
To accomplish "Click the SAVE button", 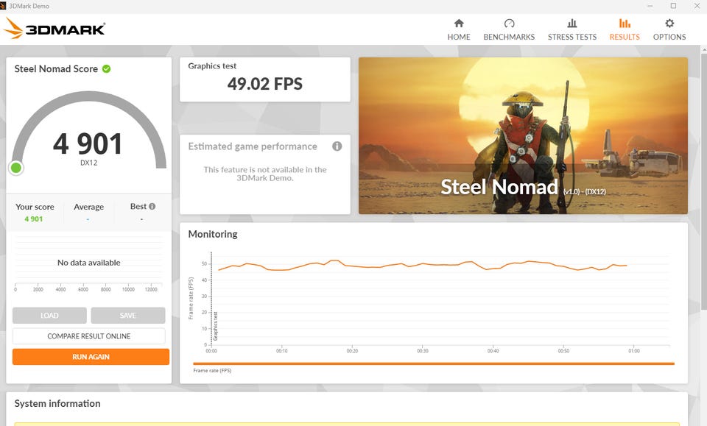I will pos(128,315).
